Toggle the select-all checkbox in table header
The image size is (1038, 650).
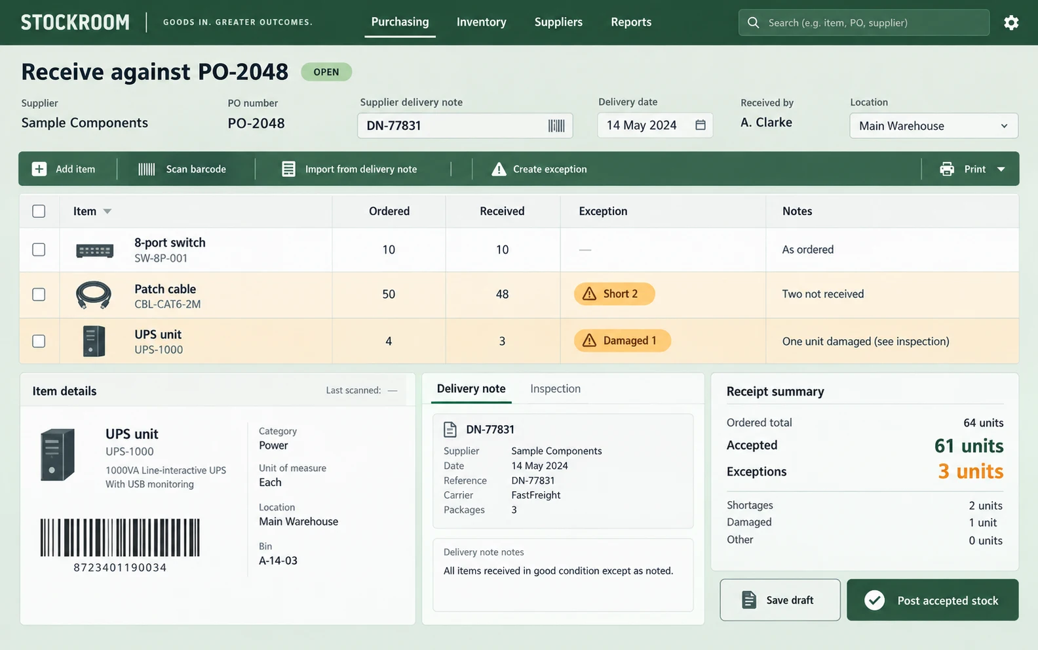pyautogui.click(x=39, y=211)
